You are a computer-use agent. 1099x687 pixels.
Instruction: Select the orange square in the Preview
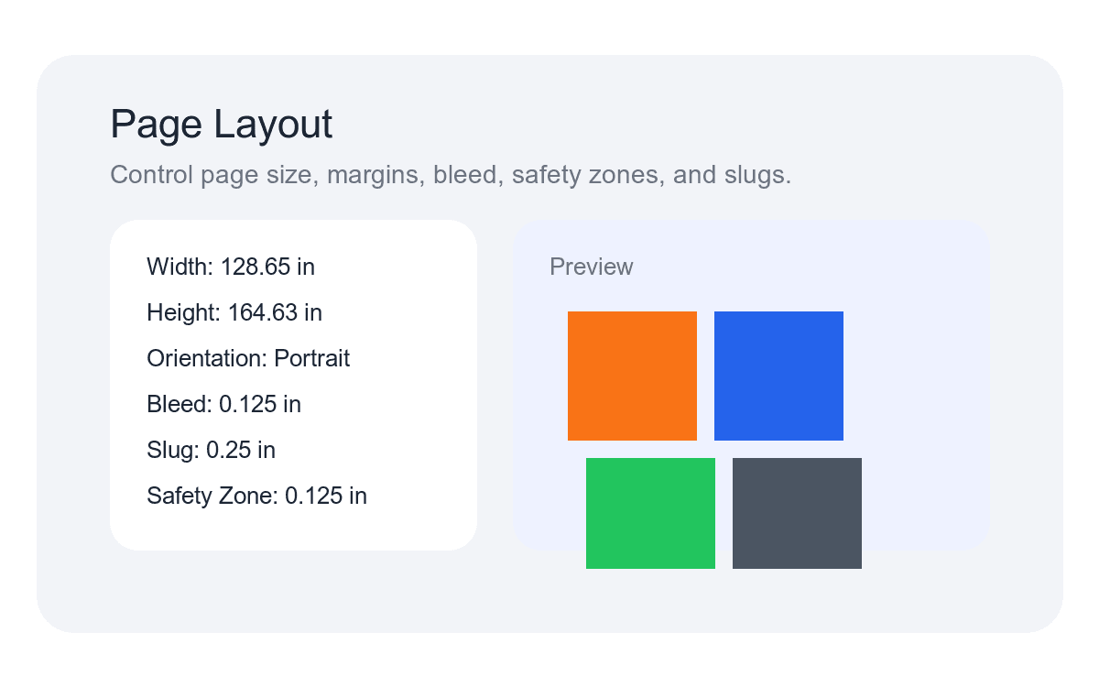tap(632, 376)
